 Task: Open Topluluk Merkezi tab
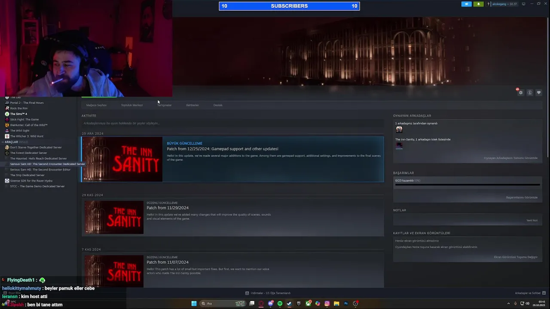click(x=132, y=105)
